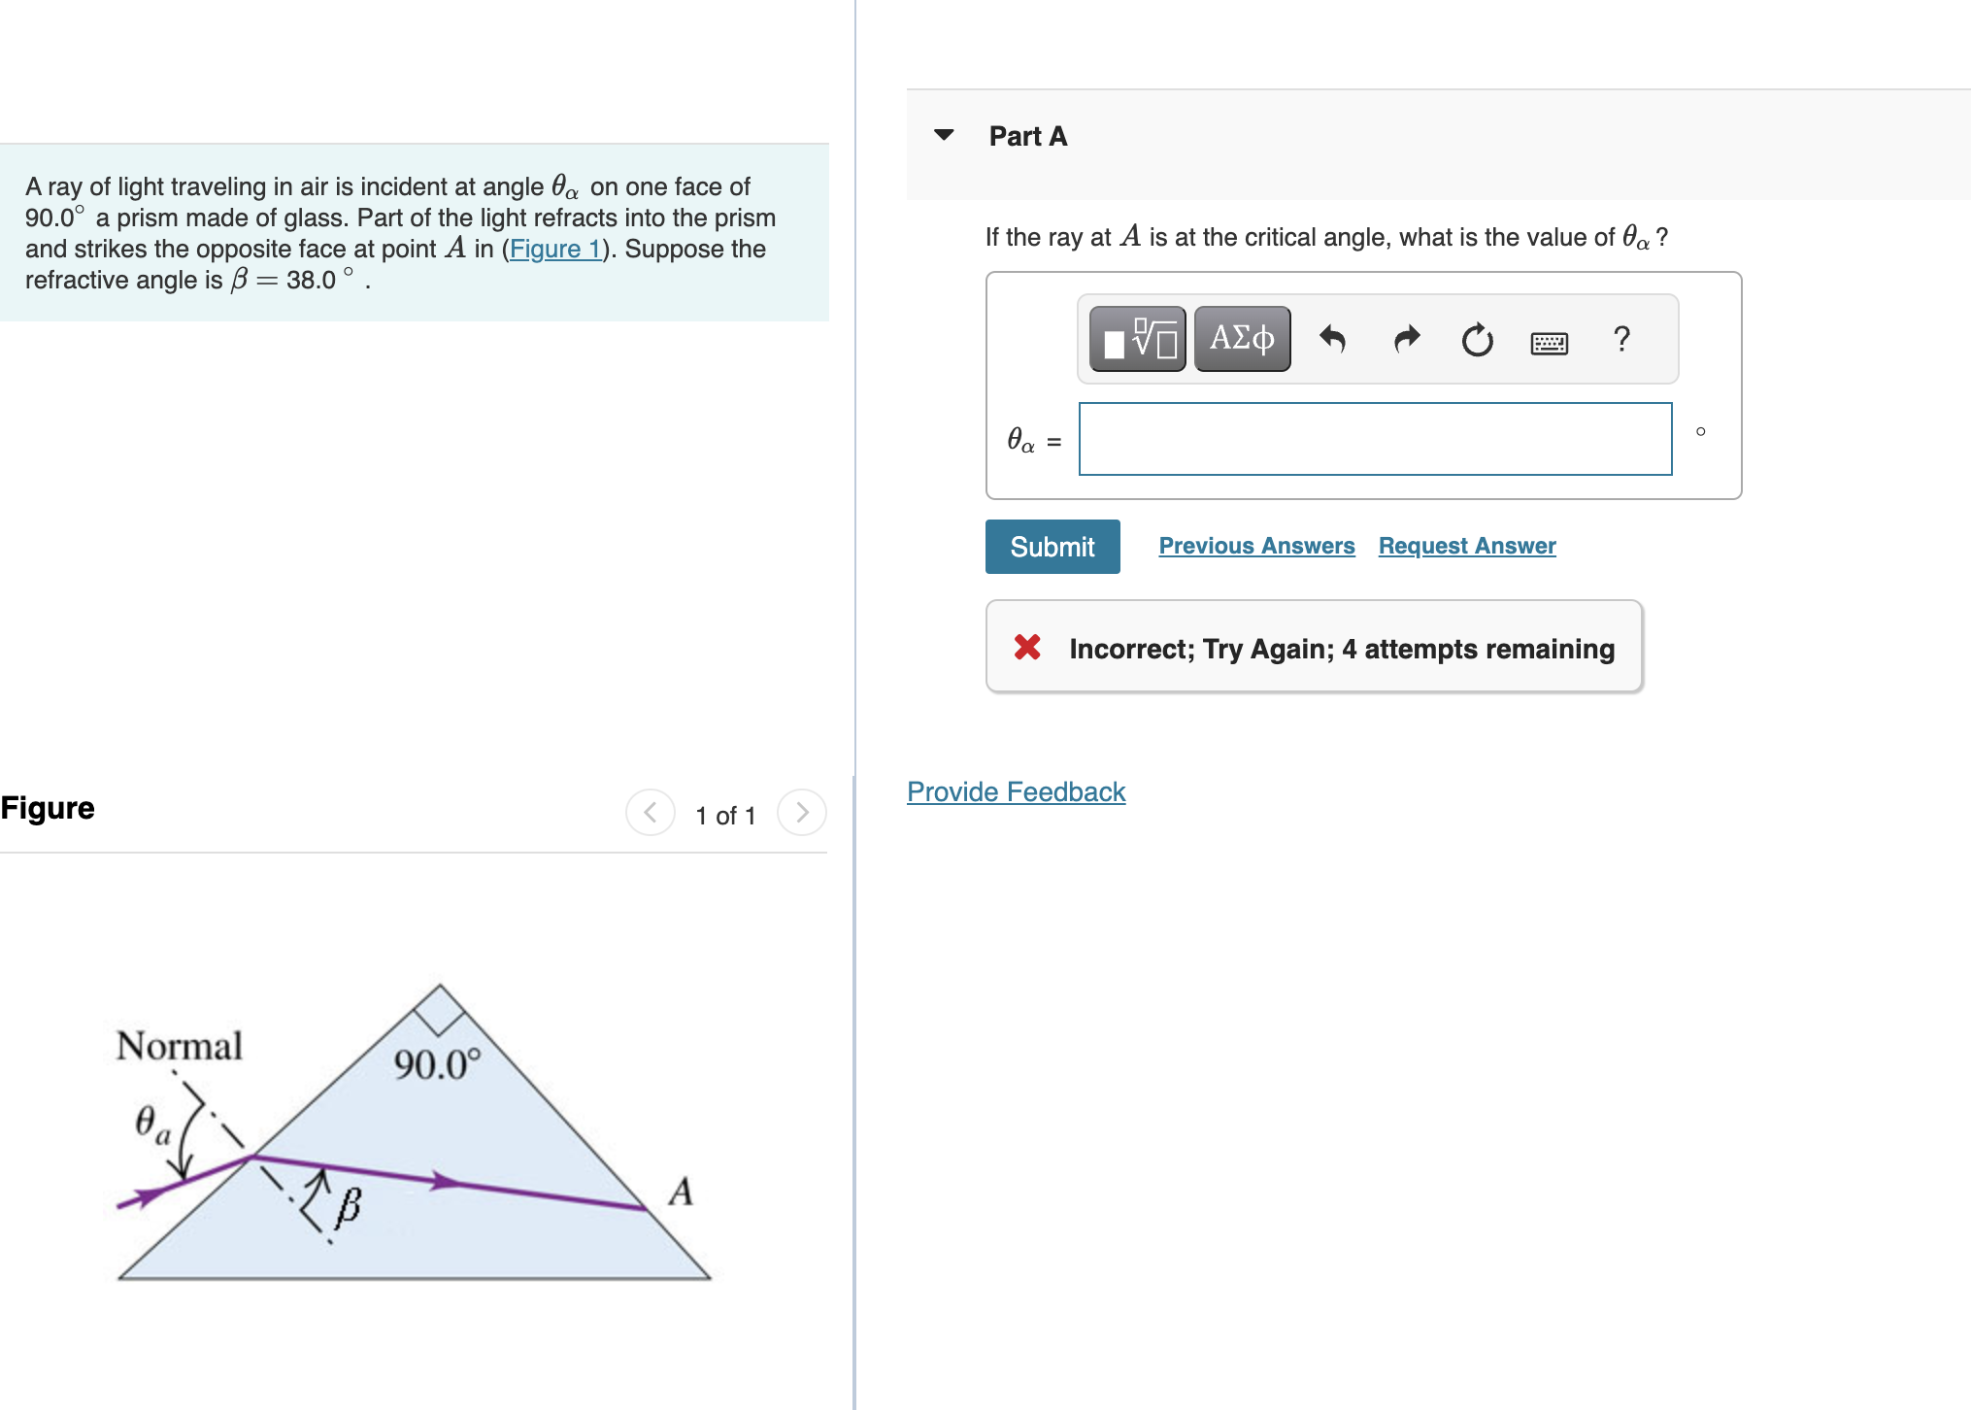Open the Figure 1 hyperlink in the problem
Viewport: 1971px width, 1410px height.
tap(556, 249)
